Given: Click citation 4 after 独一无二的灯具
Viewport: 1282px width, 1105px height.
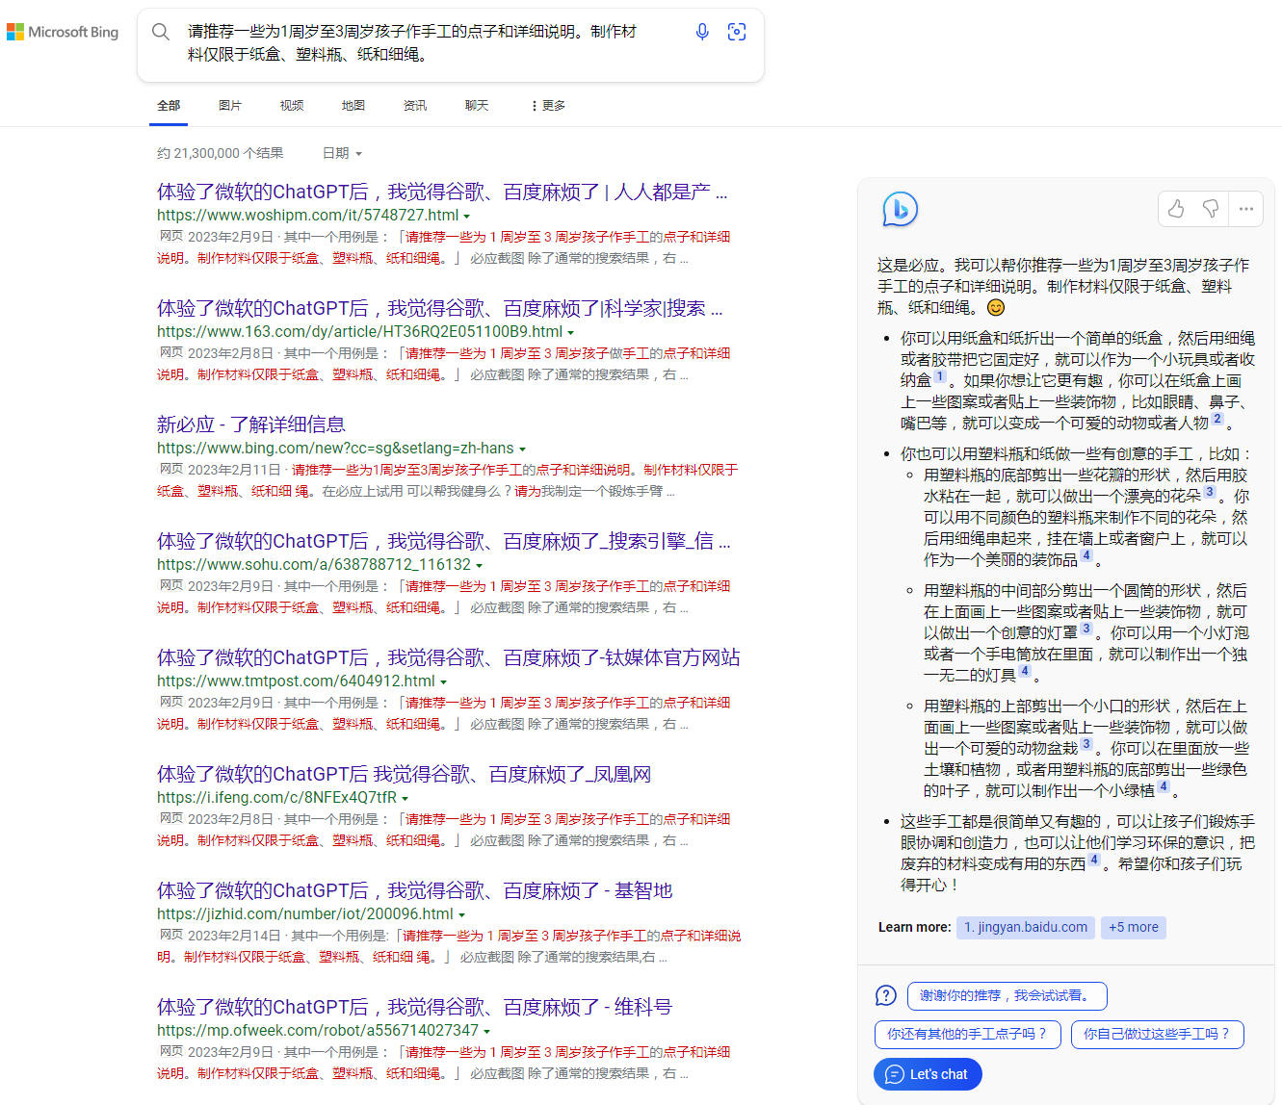Looking at the screenshot, I should click(x=1025, y=671).
